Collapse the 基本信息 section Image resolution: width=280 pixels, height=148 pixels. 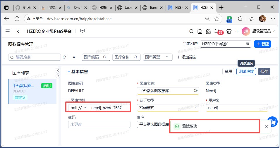click(69, 72)
